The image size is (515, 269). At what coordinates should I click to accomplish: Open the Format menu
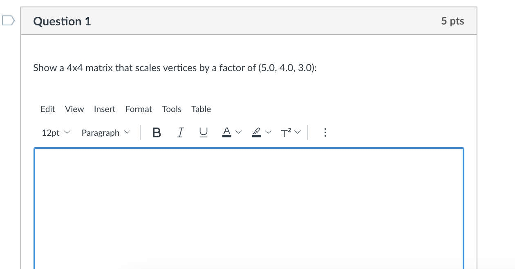click(x=139, y=109)
